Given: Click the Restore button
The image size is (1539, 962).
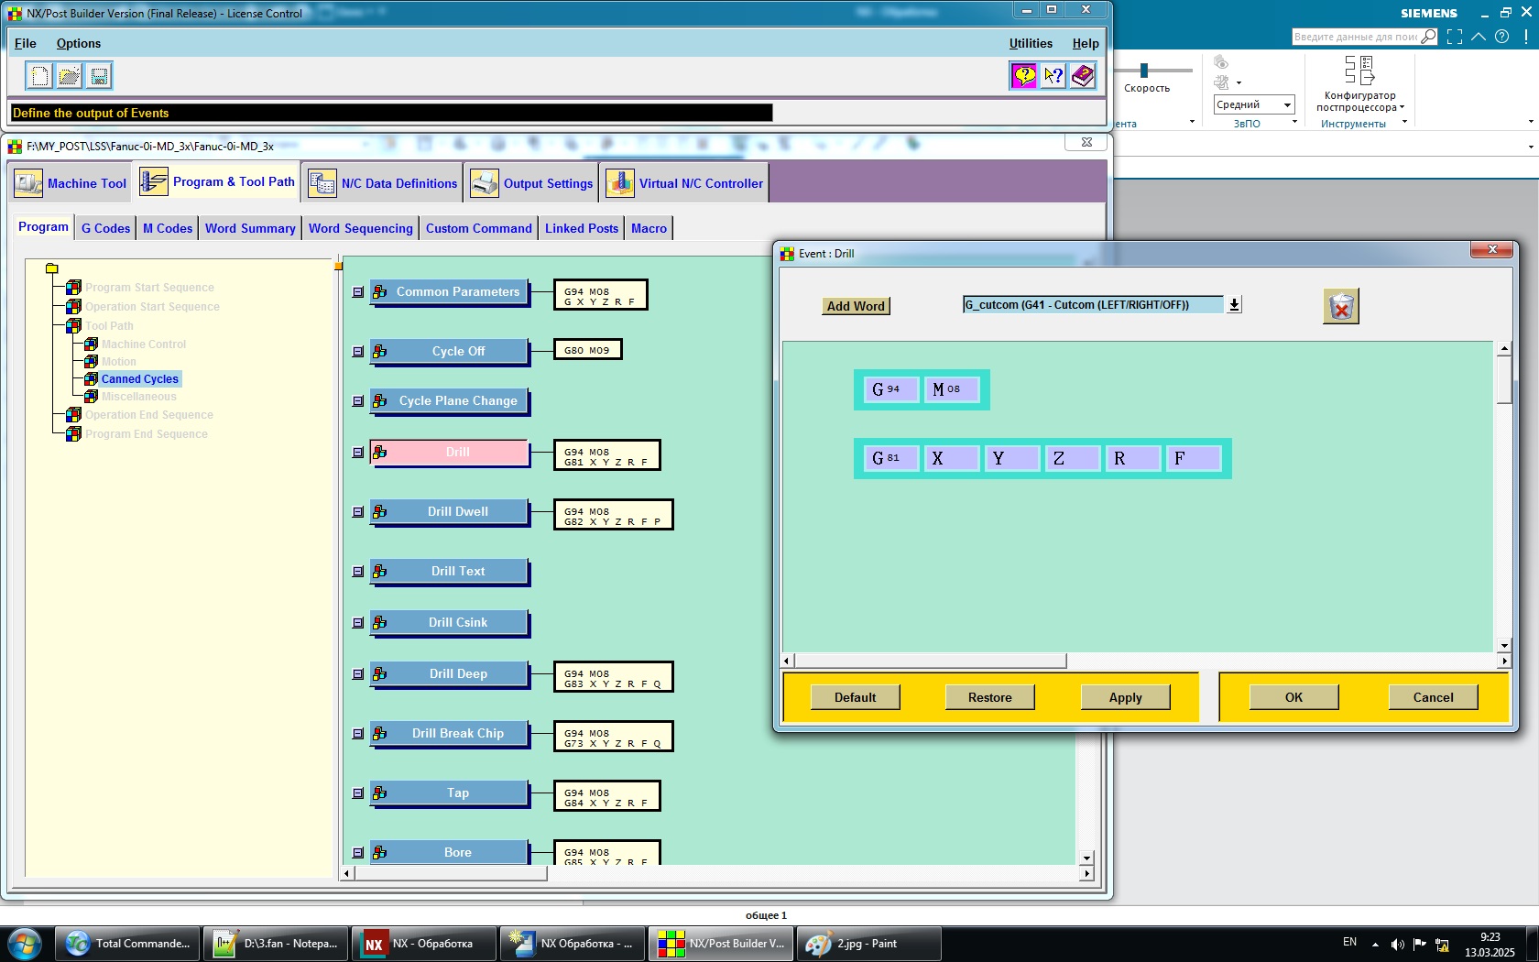Looking at the screenshot, I should pyautogui.click(x=990, y=697).
